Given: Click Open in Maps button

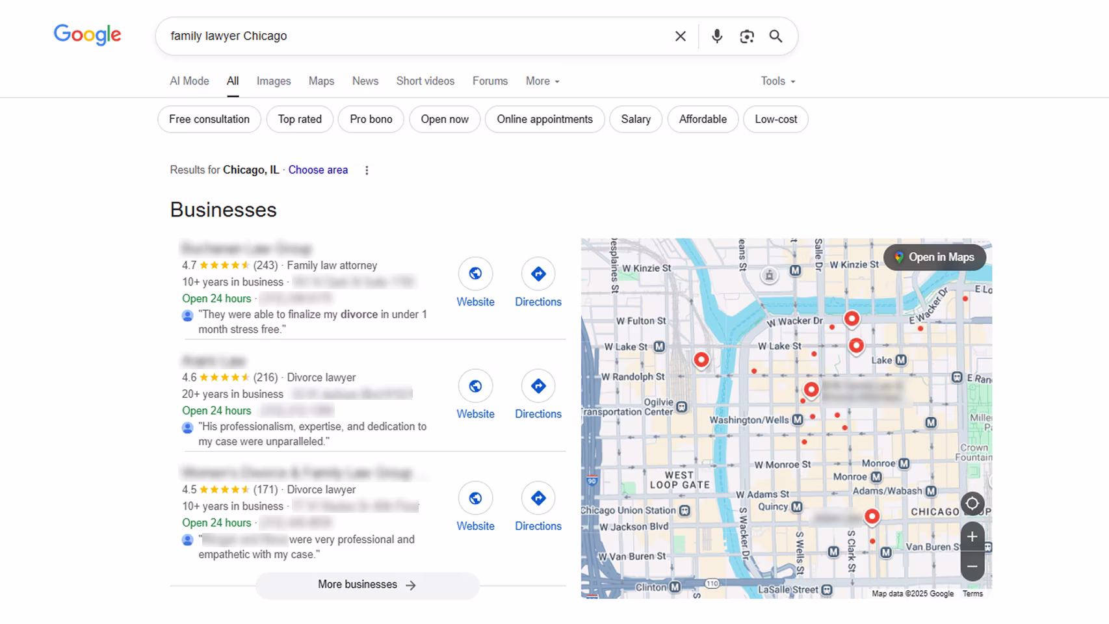Looking at the screenshot, I should coord(934,257).
